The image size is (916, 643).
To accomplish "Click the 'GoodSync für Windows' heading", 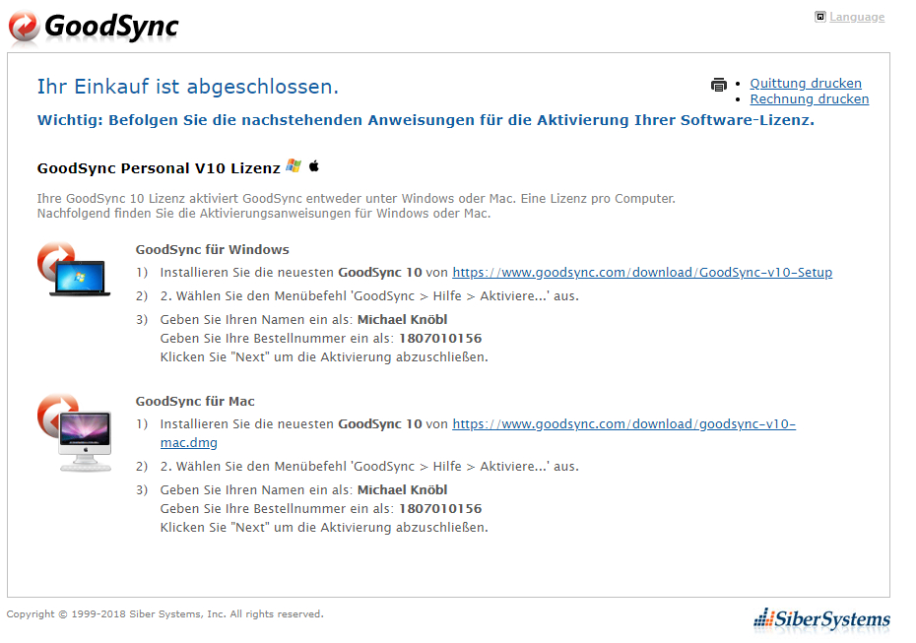I will coord(212,249).
